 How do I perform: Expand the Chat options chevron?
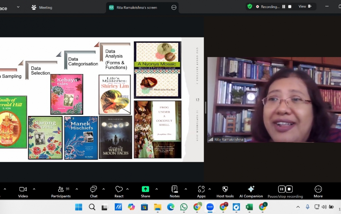[x=103, y=189]
